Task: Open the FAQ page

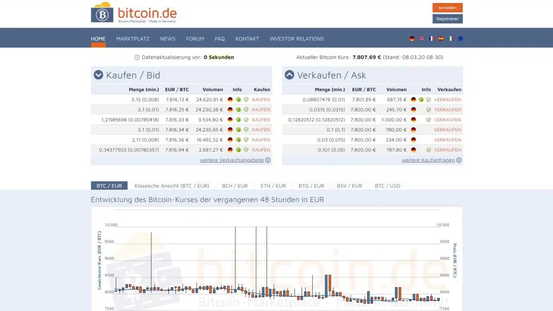Action: (220, 38)
